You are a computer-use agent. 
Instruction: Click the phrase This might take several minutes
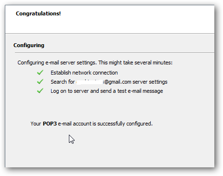point(135,63)
